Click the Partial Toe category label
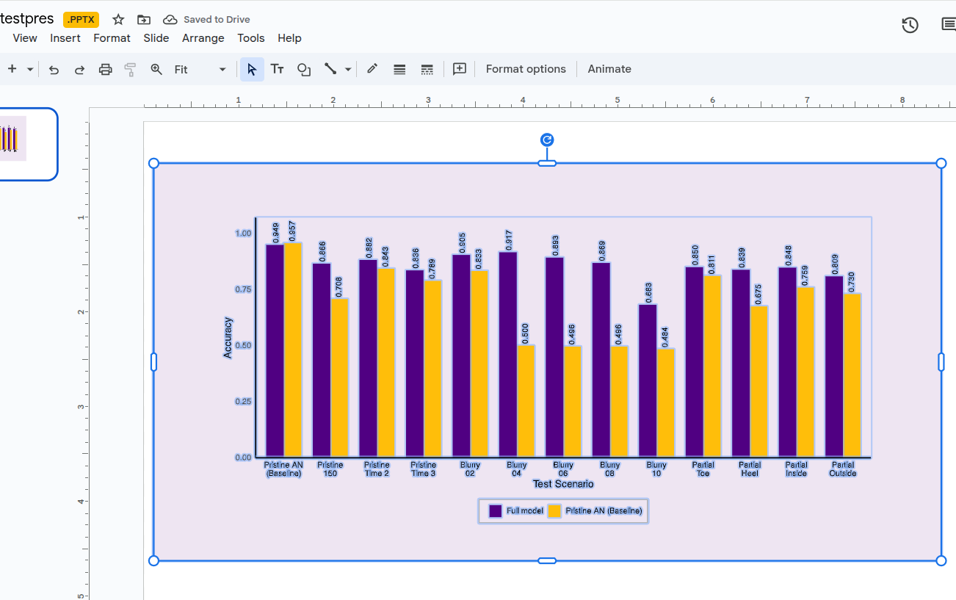The width and height of the screenshot is (956, 600). [x=703, y=469]
